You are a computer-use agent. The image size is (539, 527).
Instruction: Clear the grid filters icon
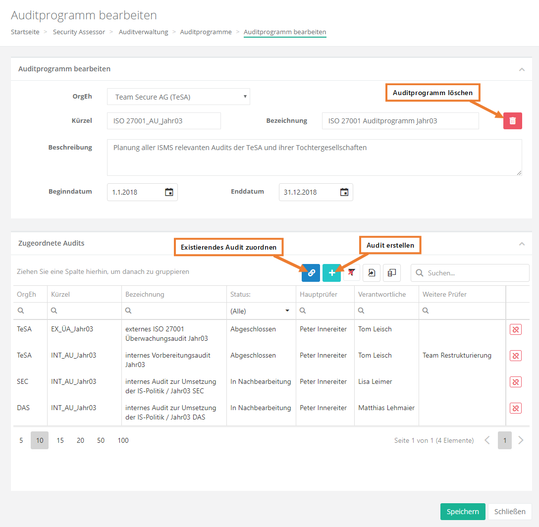click(352, 273)
